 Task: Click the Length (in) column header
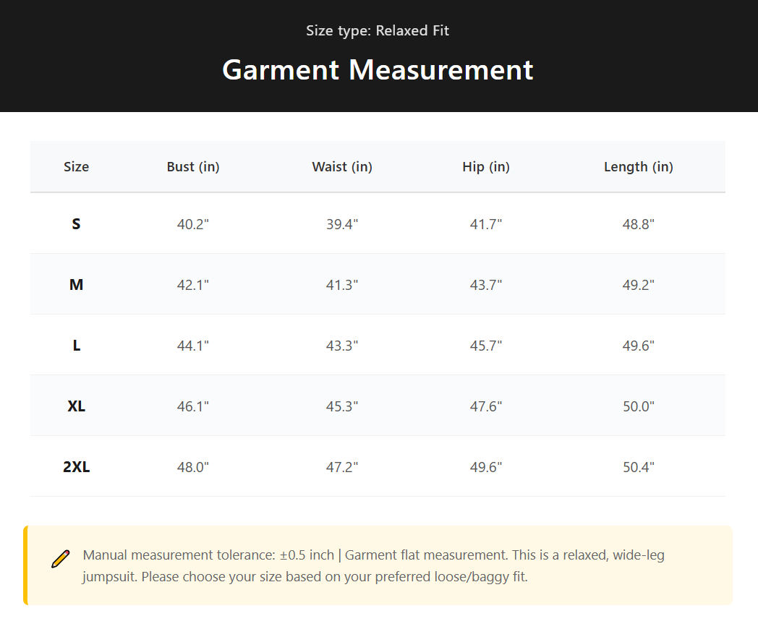point(638,167)
